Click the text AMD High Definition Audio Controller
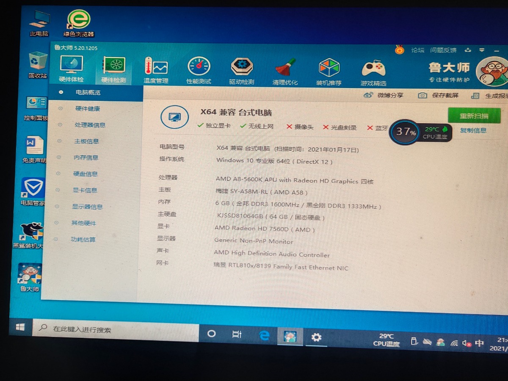The height and width of the screenshot is (381, 508). (x=271, y=254)
